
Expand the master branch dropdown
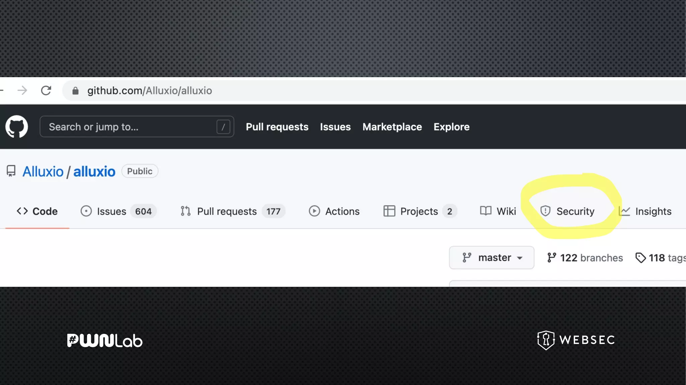click(491, 258)
